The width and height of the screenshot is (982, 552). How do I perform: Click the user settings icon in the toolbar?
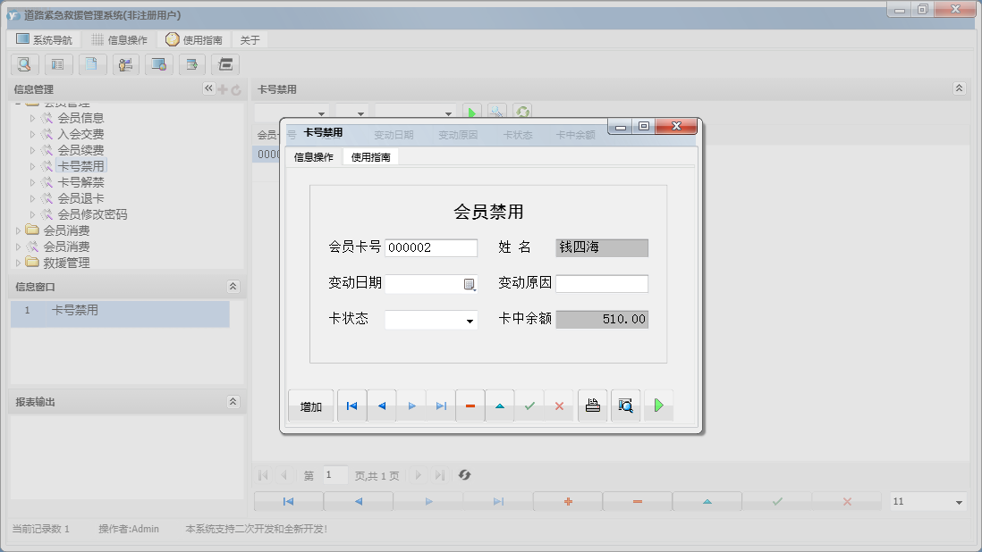(125, 64)
